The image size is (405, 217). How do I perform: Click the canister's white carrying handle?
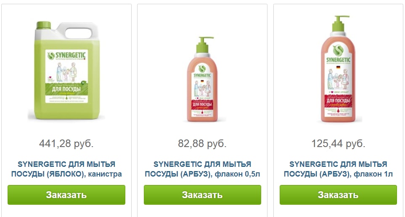point(78,31)
